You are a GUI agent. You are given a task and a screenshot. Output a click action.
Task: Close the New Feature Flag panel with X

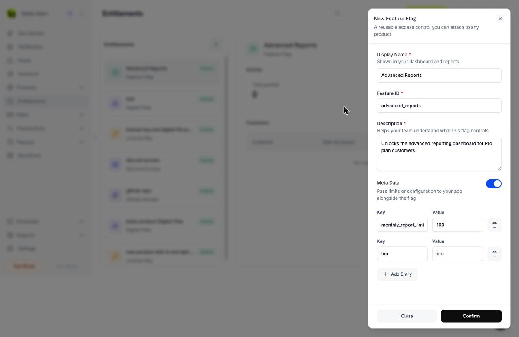[x=500, y=19]
